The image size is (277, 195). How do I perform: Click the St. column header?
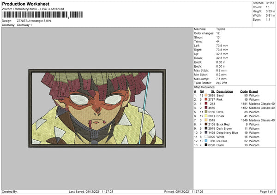point(213,92)
